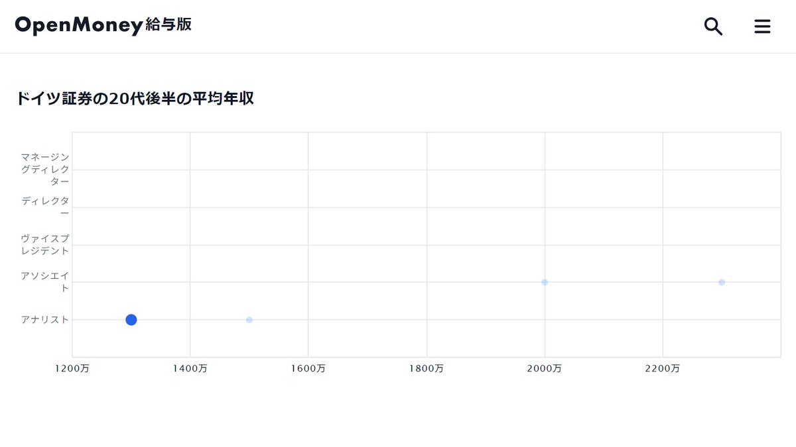Click the ディレクター axis label

(44, 207)
